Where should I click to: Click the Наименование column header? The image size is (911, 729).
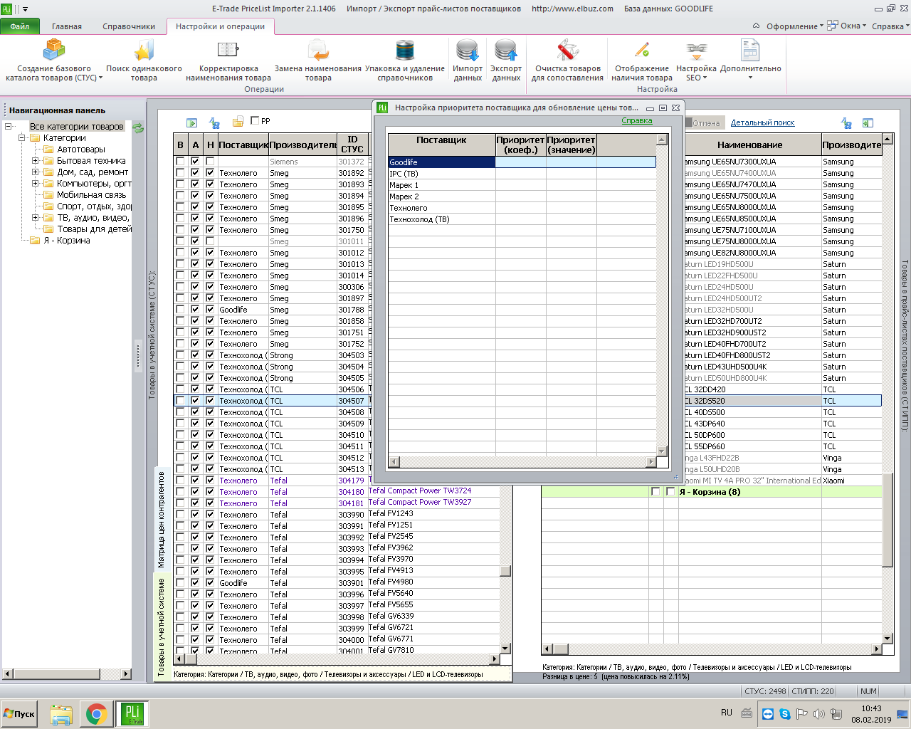pyautogui.click(x=749, y=145)
